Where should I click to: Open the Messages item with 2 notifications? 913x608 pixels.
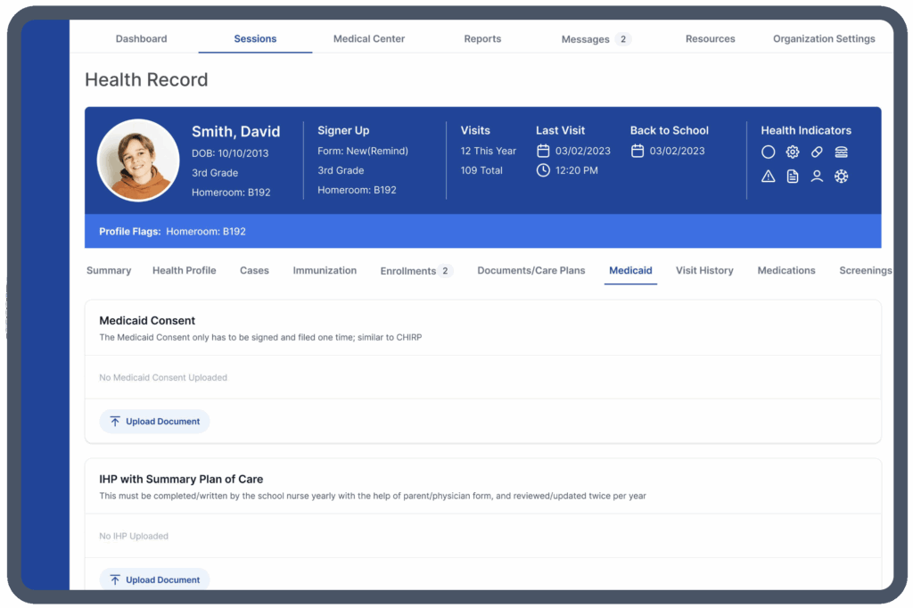point(593,39)
